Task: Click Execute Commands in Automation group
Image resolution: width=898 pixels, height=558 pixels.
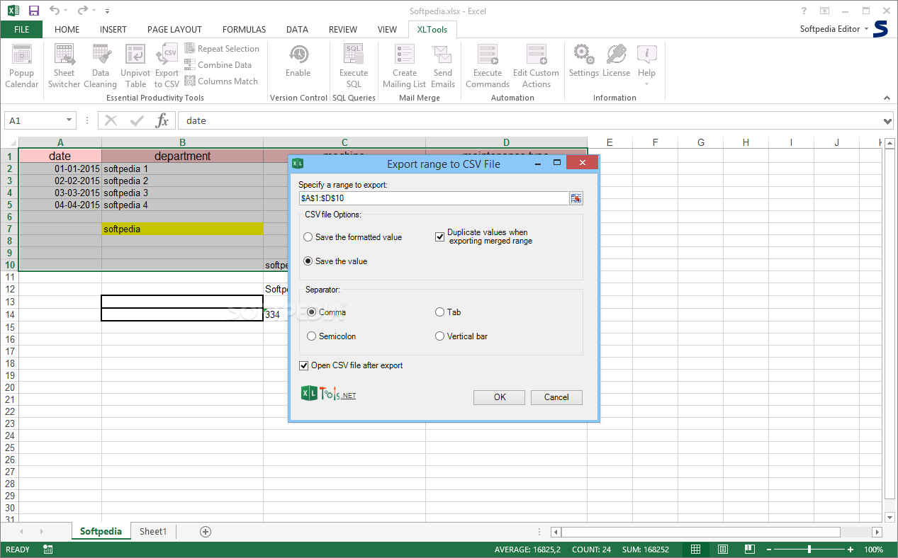Action: point(488,66)
